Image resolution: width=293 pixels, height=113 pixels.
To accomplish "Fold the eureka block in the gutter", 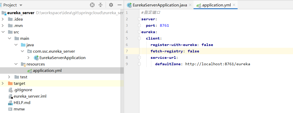I will coord(139,32).
